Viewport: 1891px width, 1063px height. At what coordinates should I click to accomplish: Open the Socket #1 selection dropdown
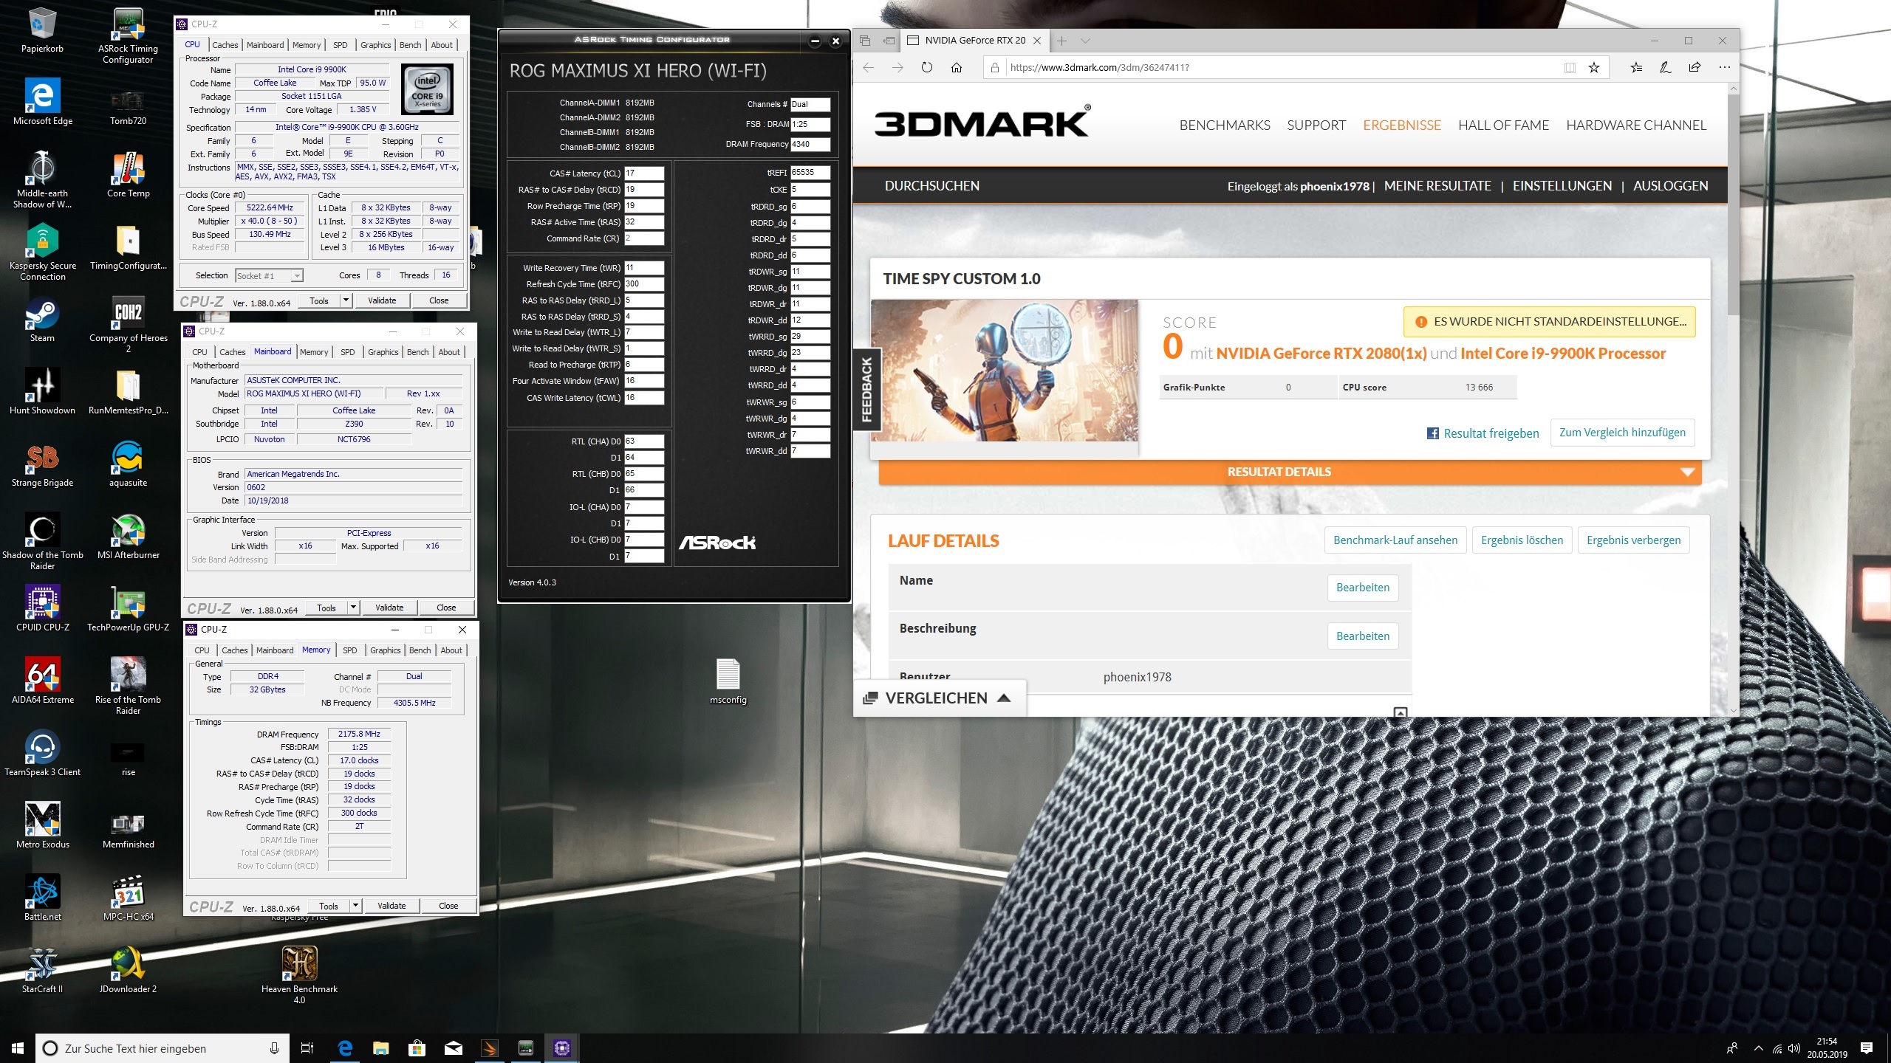[297, 276]
